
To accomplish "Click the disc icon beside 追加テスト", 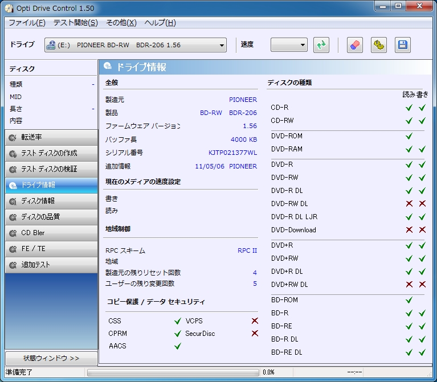I will [x=13, y=265].
